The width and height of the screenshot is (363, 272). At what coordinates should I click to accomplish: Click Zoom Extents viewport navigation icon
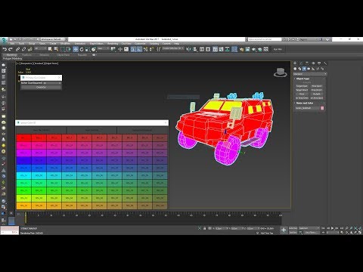[355, 228]
